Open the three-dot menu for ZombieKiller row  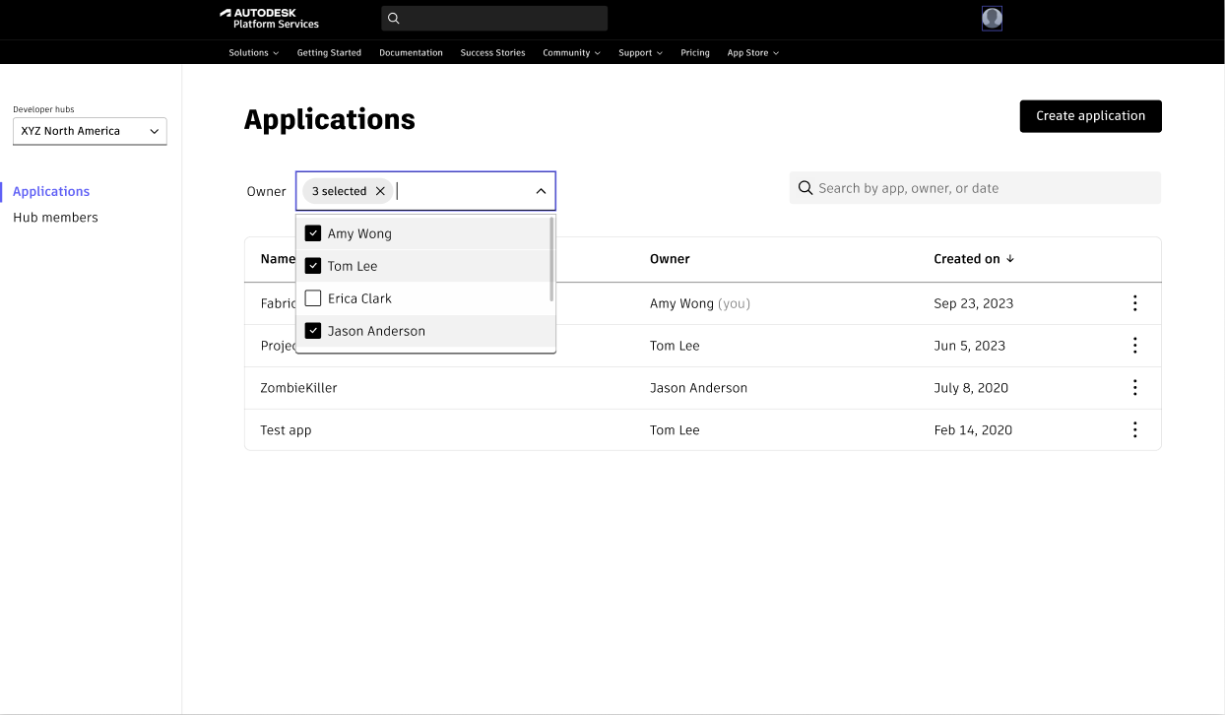1134,388
